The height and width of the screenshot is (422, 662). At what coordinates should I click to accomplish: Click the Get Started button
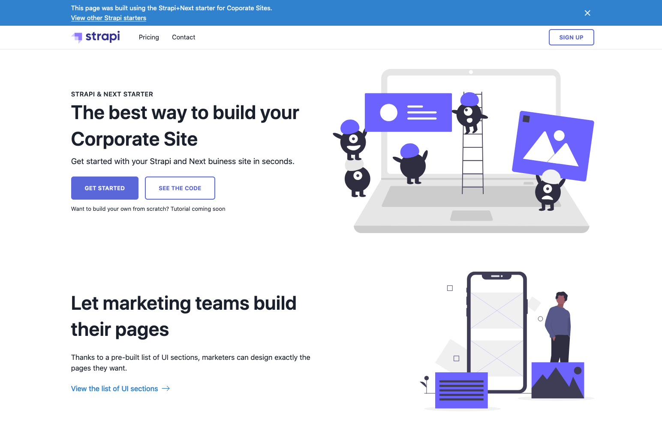(105, 188)
